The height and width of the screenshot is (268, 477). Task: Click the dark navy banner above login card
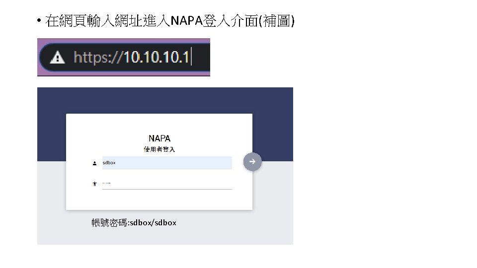click(x=165, y=100)
